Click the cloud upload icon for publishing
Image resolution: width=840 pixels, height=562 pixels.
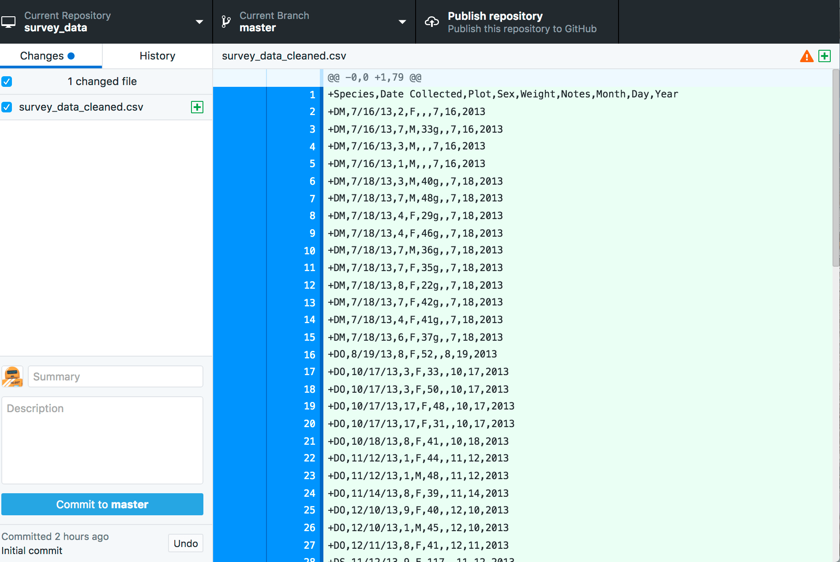click(432, 21)
